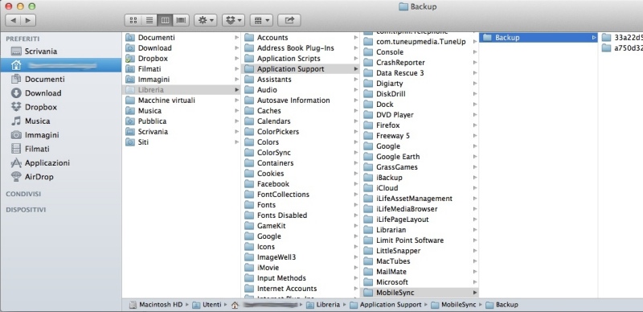
Task: Click MobileSync in the path bar
Action: point(453,305)
